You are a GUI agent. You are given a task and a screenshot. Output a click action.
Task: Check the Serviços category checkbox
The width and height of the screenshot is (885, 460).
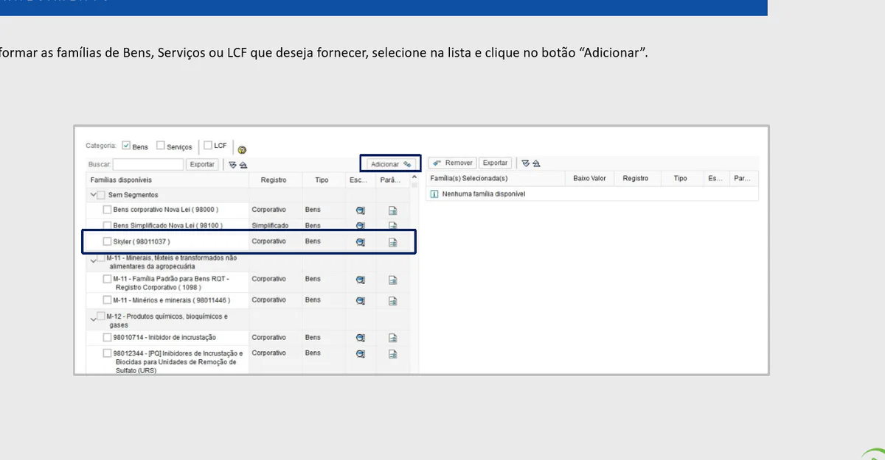(161, 146)
